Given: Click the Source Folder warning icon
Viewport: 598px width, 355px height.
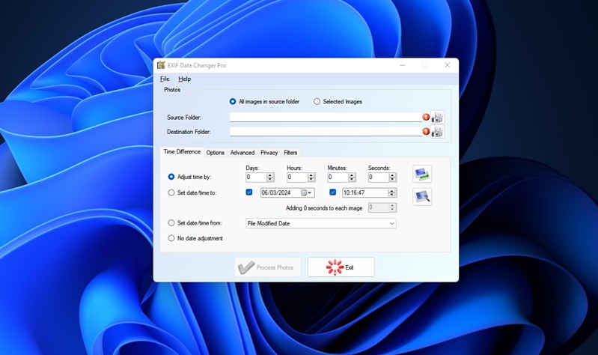Looking at the screenshot, I should click(426, 117).
